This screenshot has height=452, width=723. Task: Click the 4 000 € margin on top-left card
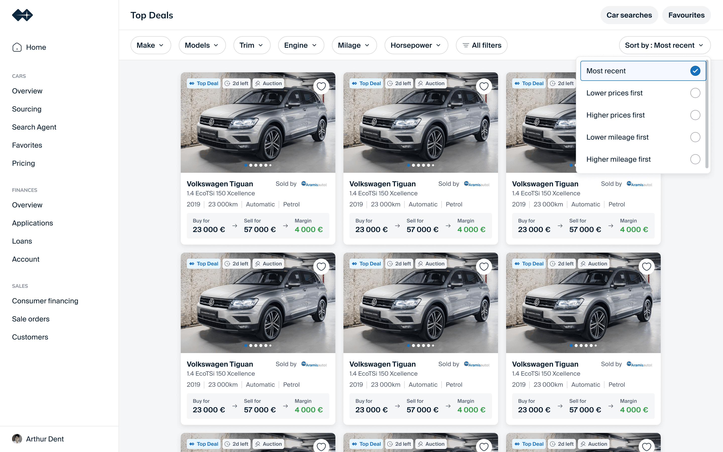(x=309, y=230)
